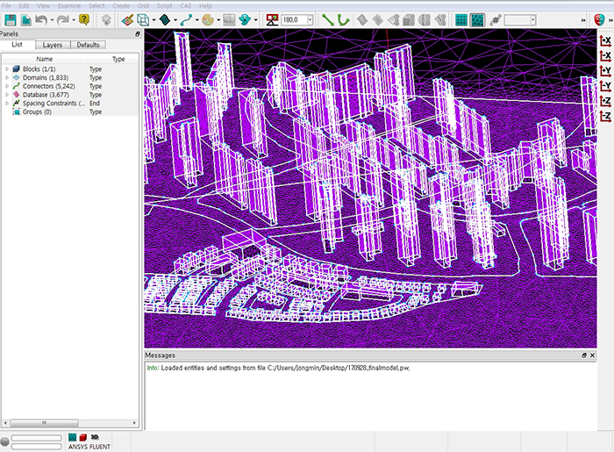Image resolution: width=614 pixels, height=452 pixels.
Task: Click the gray panel icon beside palette
Action: [x=229, y=19]
